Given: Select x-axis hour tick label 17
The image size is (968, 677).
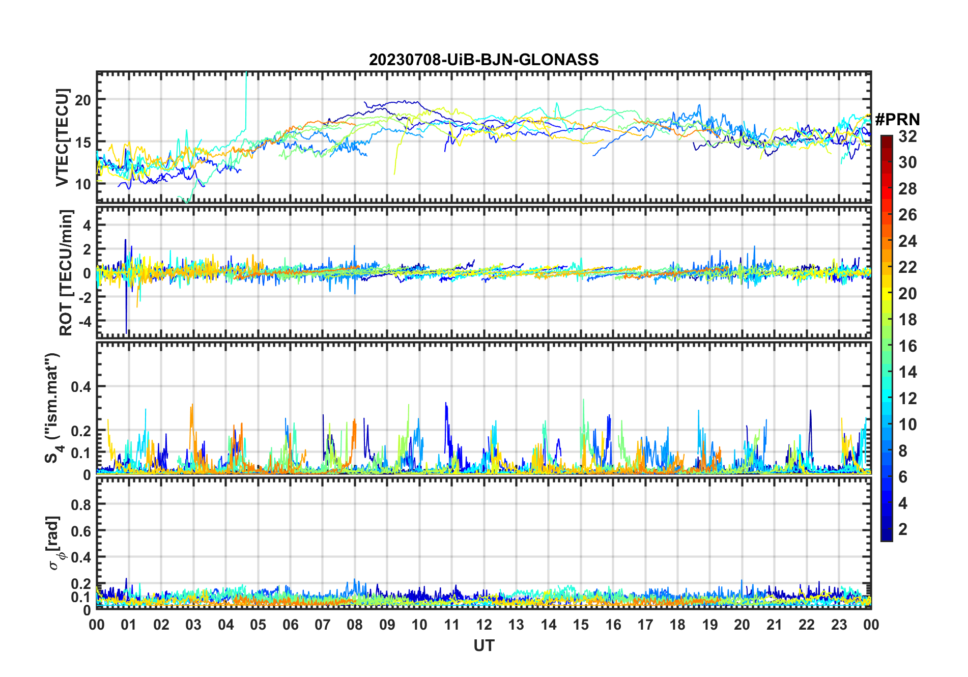Looking at the screenshot, I should coord(645,625).
